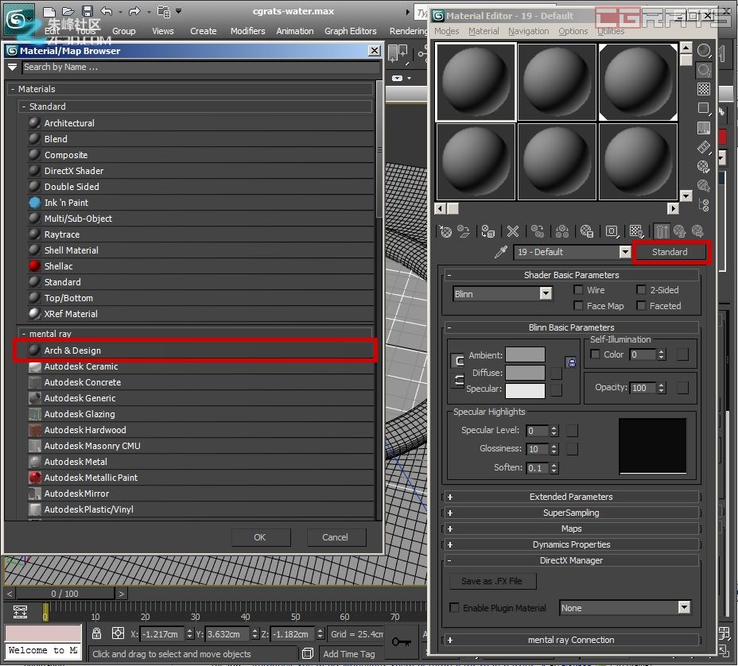Toggle the ambient/diffuse map lock icon

pyautogui.click(x=571, y=362)
